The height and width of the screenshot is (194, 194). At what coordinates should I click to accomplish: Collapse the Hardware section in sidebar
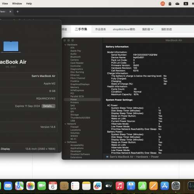pyautogui.click(x=65, y=45)
